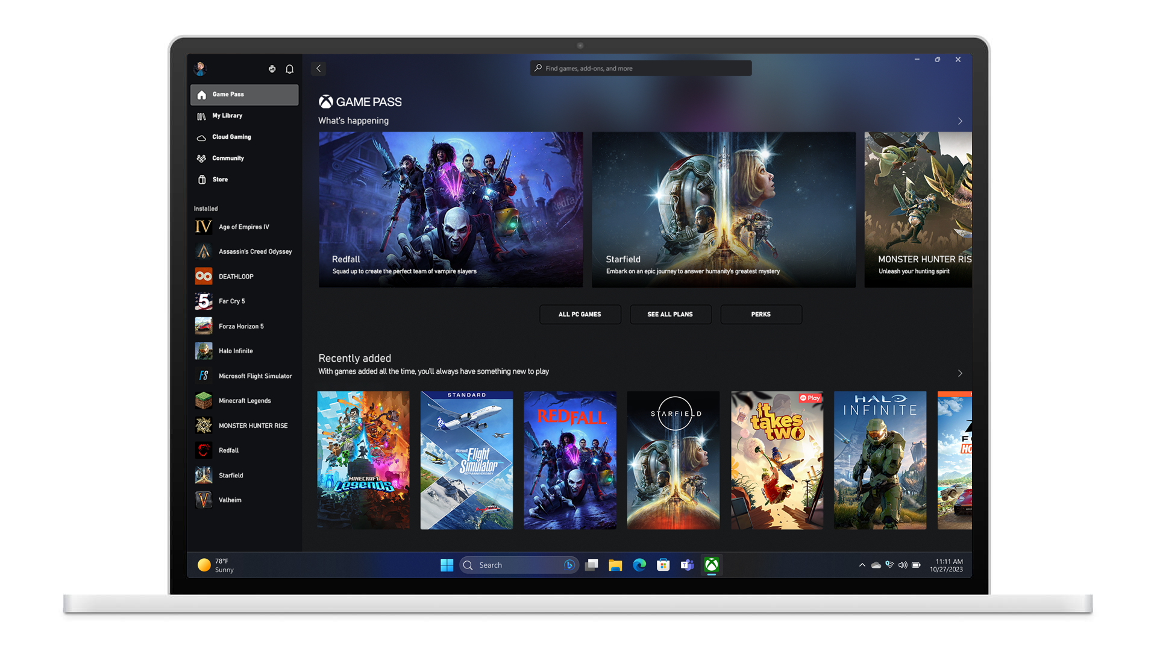Open Redfall icon in Installed list
The width and height of the screenshot is (1157, 651).
point(204,450)
